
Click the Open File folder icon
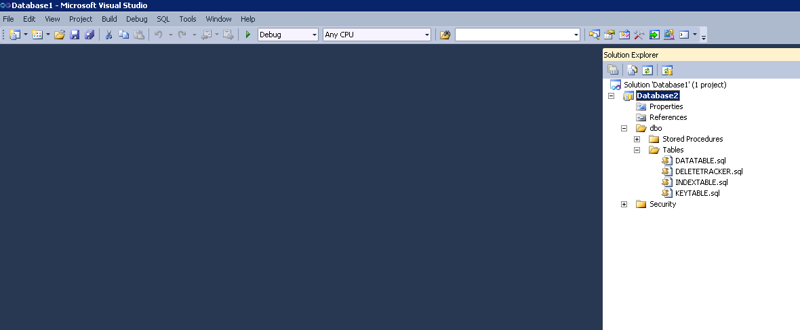pyautogui.click(x=60, y=35)
